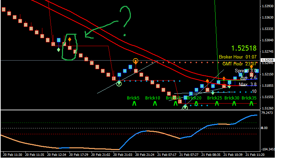Select the orange diamond above the brick near 12:34
Screen dimensions: 282x159
70,39
